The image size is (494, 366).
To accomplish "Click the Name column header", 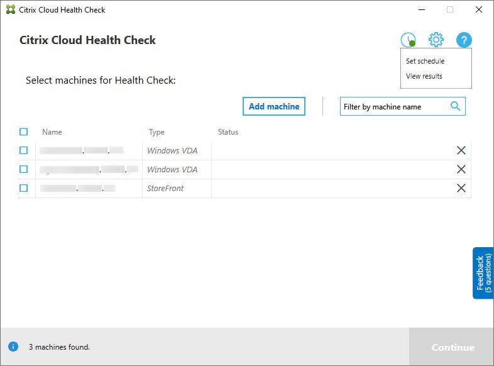I will (52, 132).
